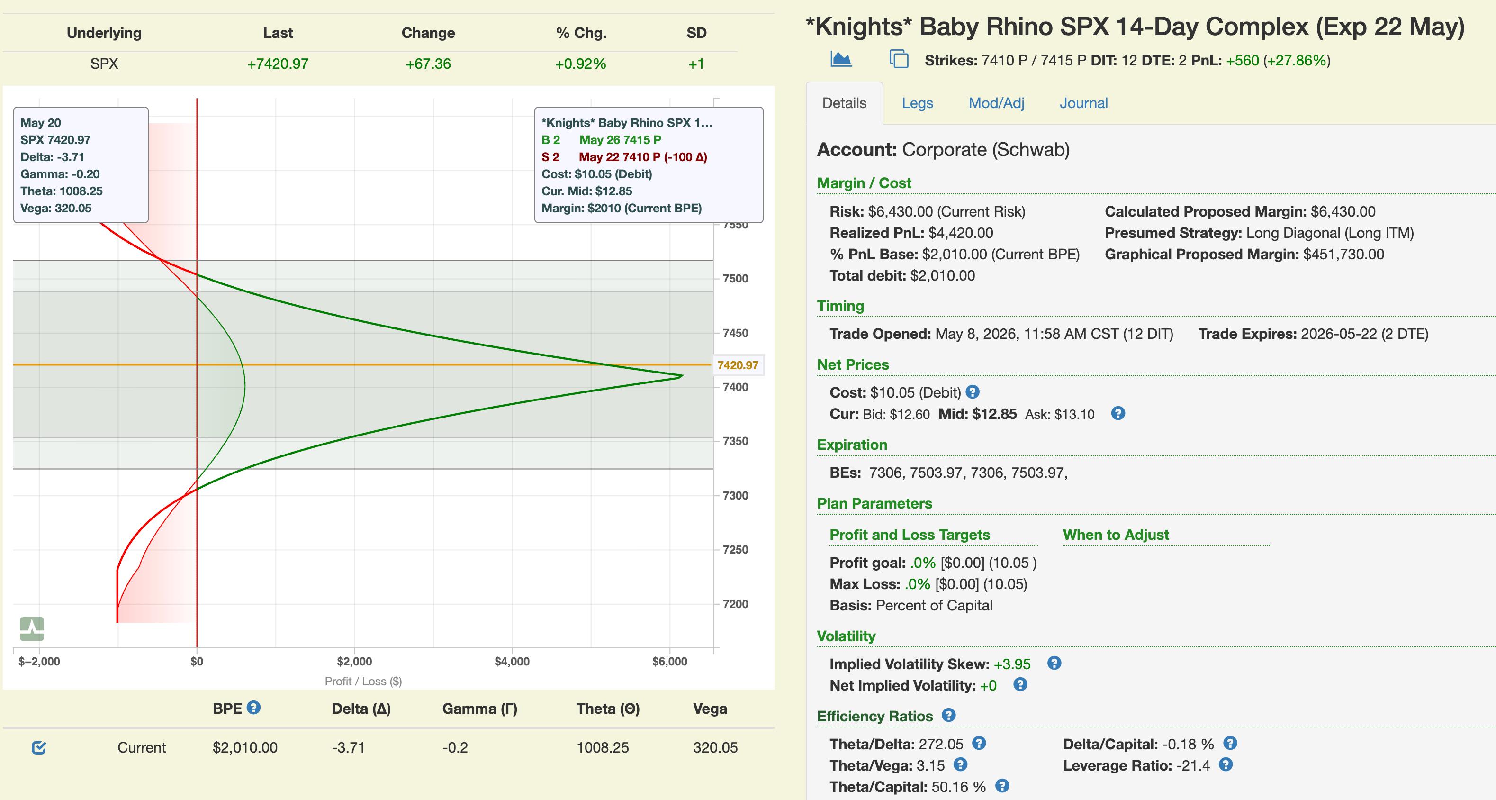Open help icon next to Implied Volatility Skew
The height and width of the screenshot is (800, 1496).
pos(1054,663)
